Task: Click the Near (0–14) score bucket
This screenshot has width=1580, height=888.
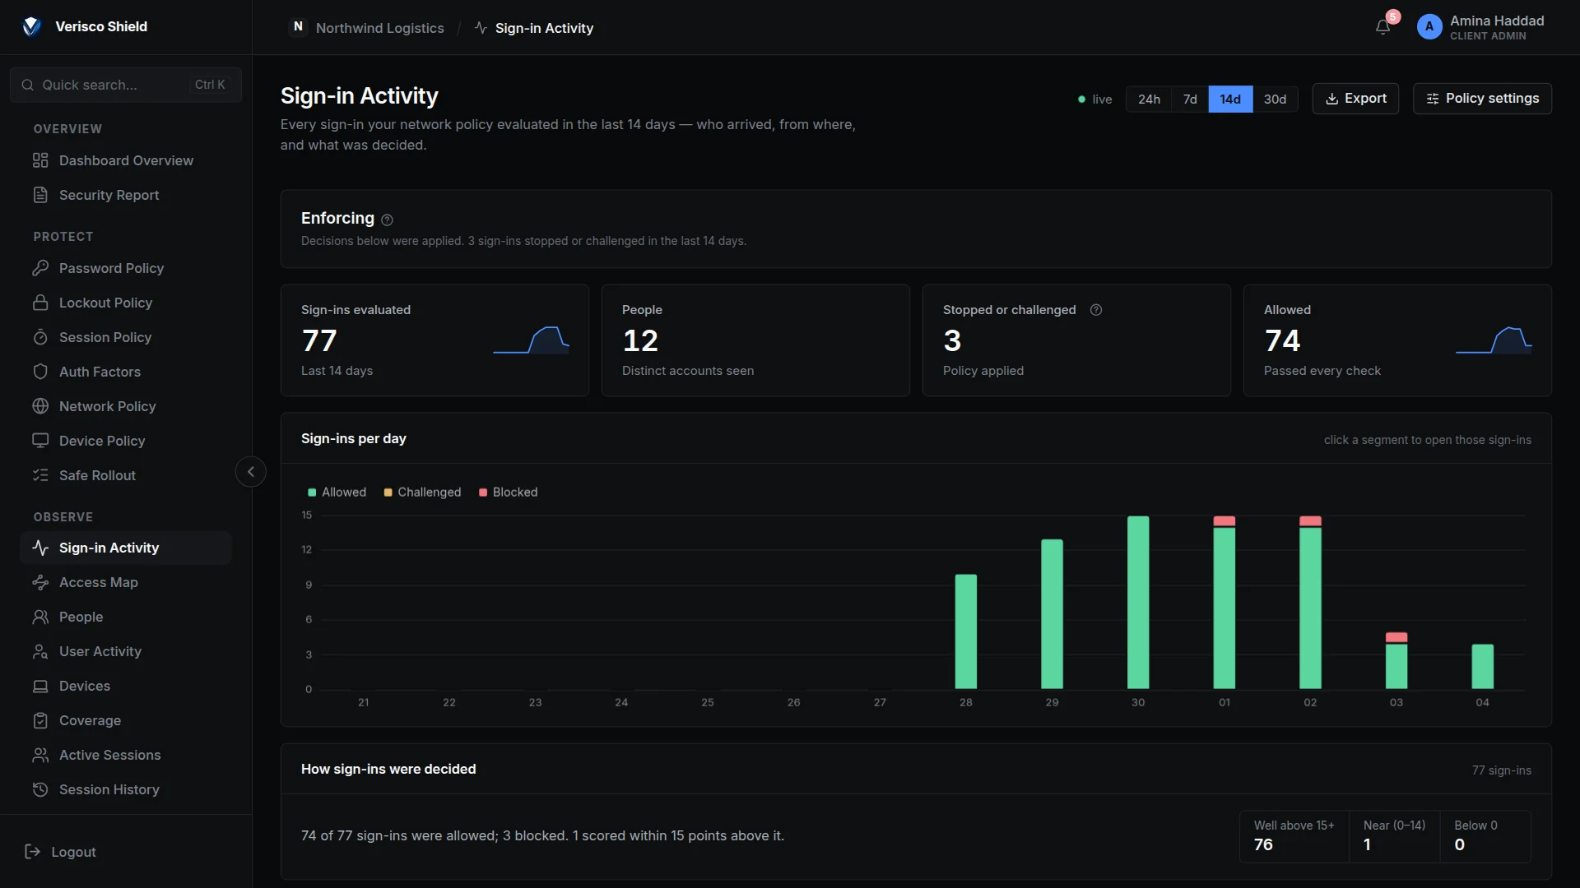Action: click(x=1394, y=836)
